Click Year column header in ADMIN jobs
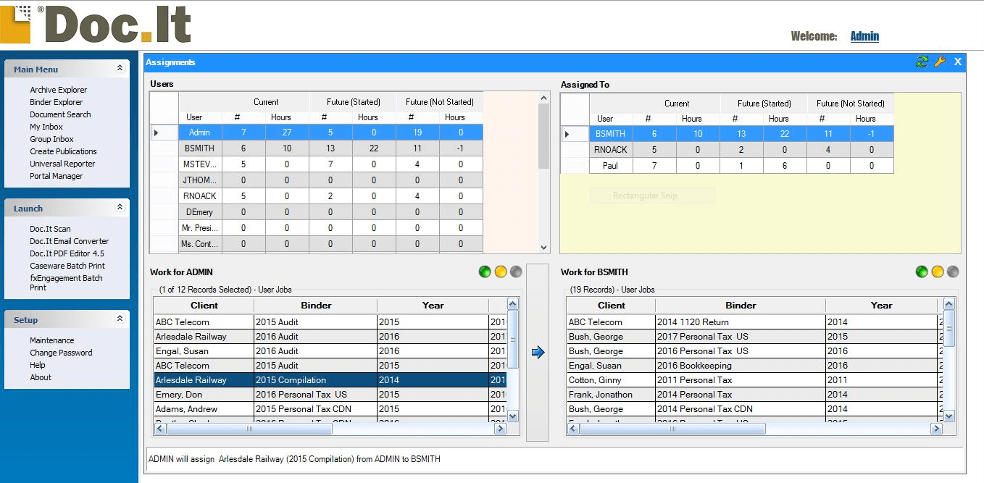 [x=433, y=306]
